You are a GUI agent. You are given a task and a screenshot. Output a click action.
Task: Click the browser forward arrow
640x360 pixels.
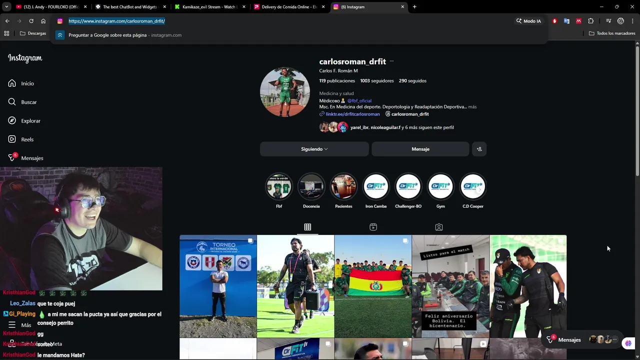[19, 21]
